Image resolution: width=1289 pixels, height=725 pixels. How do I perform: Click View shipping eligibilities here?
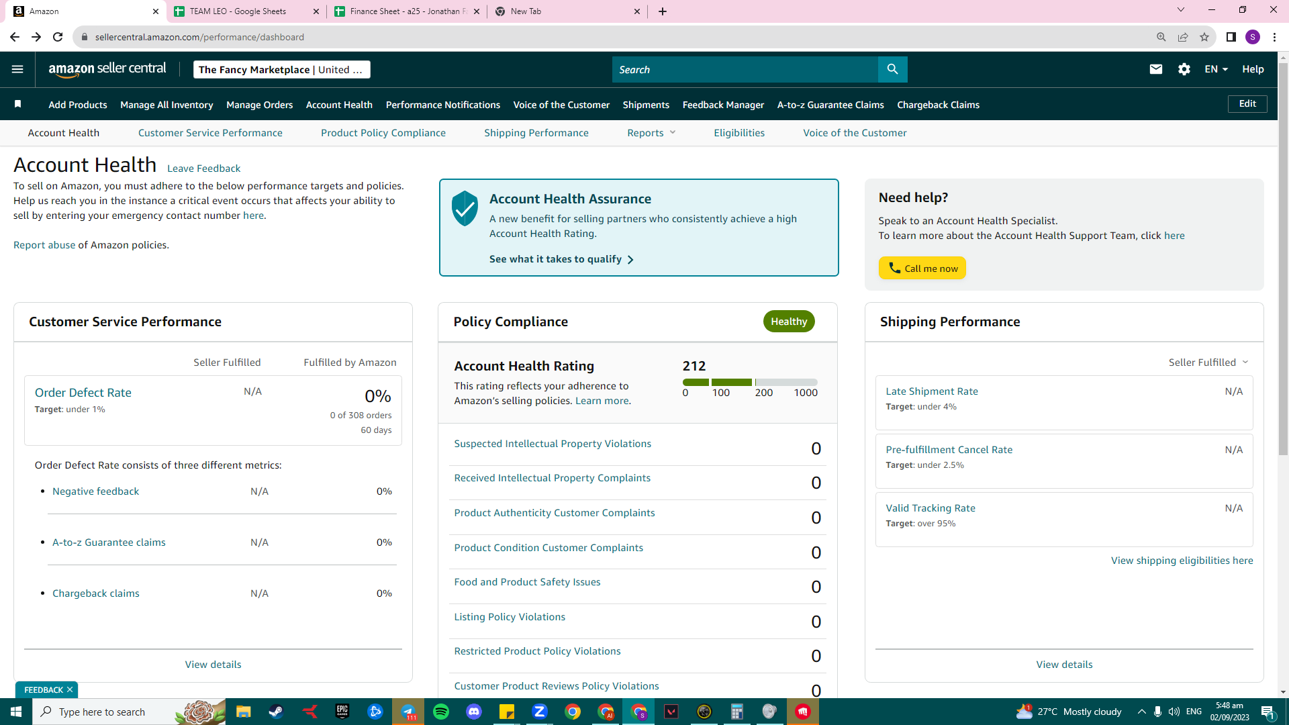click(1182, 561)
